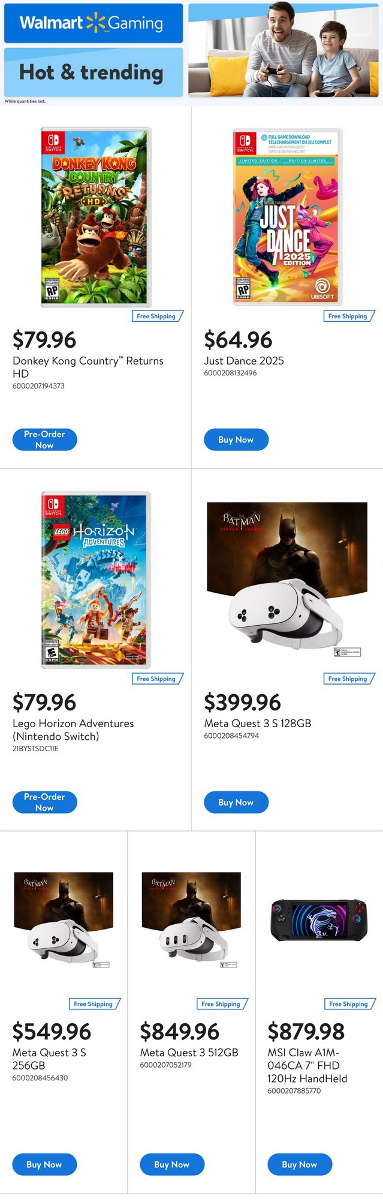Viewport: 383px width, 1201px height.
Task: Open Donkey Kong Country Returns HD cover
Action: click(96, 217)
